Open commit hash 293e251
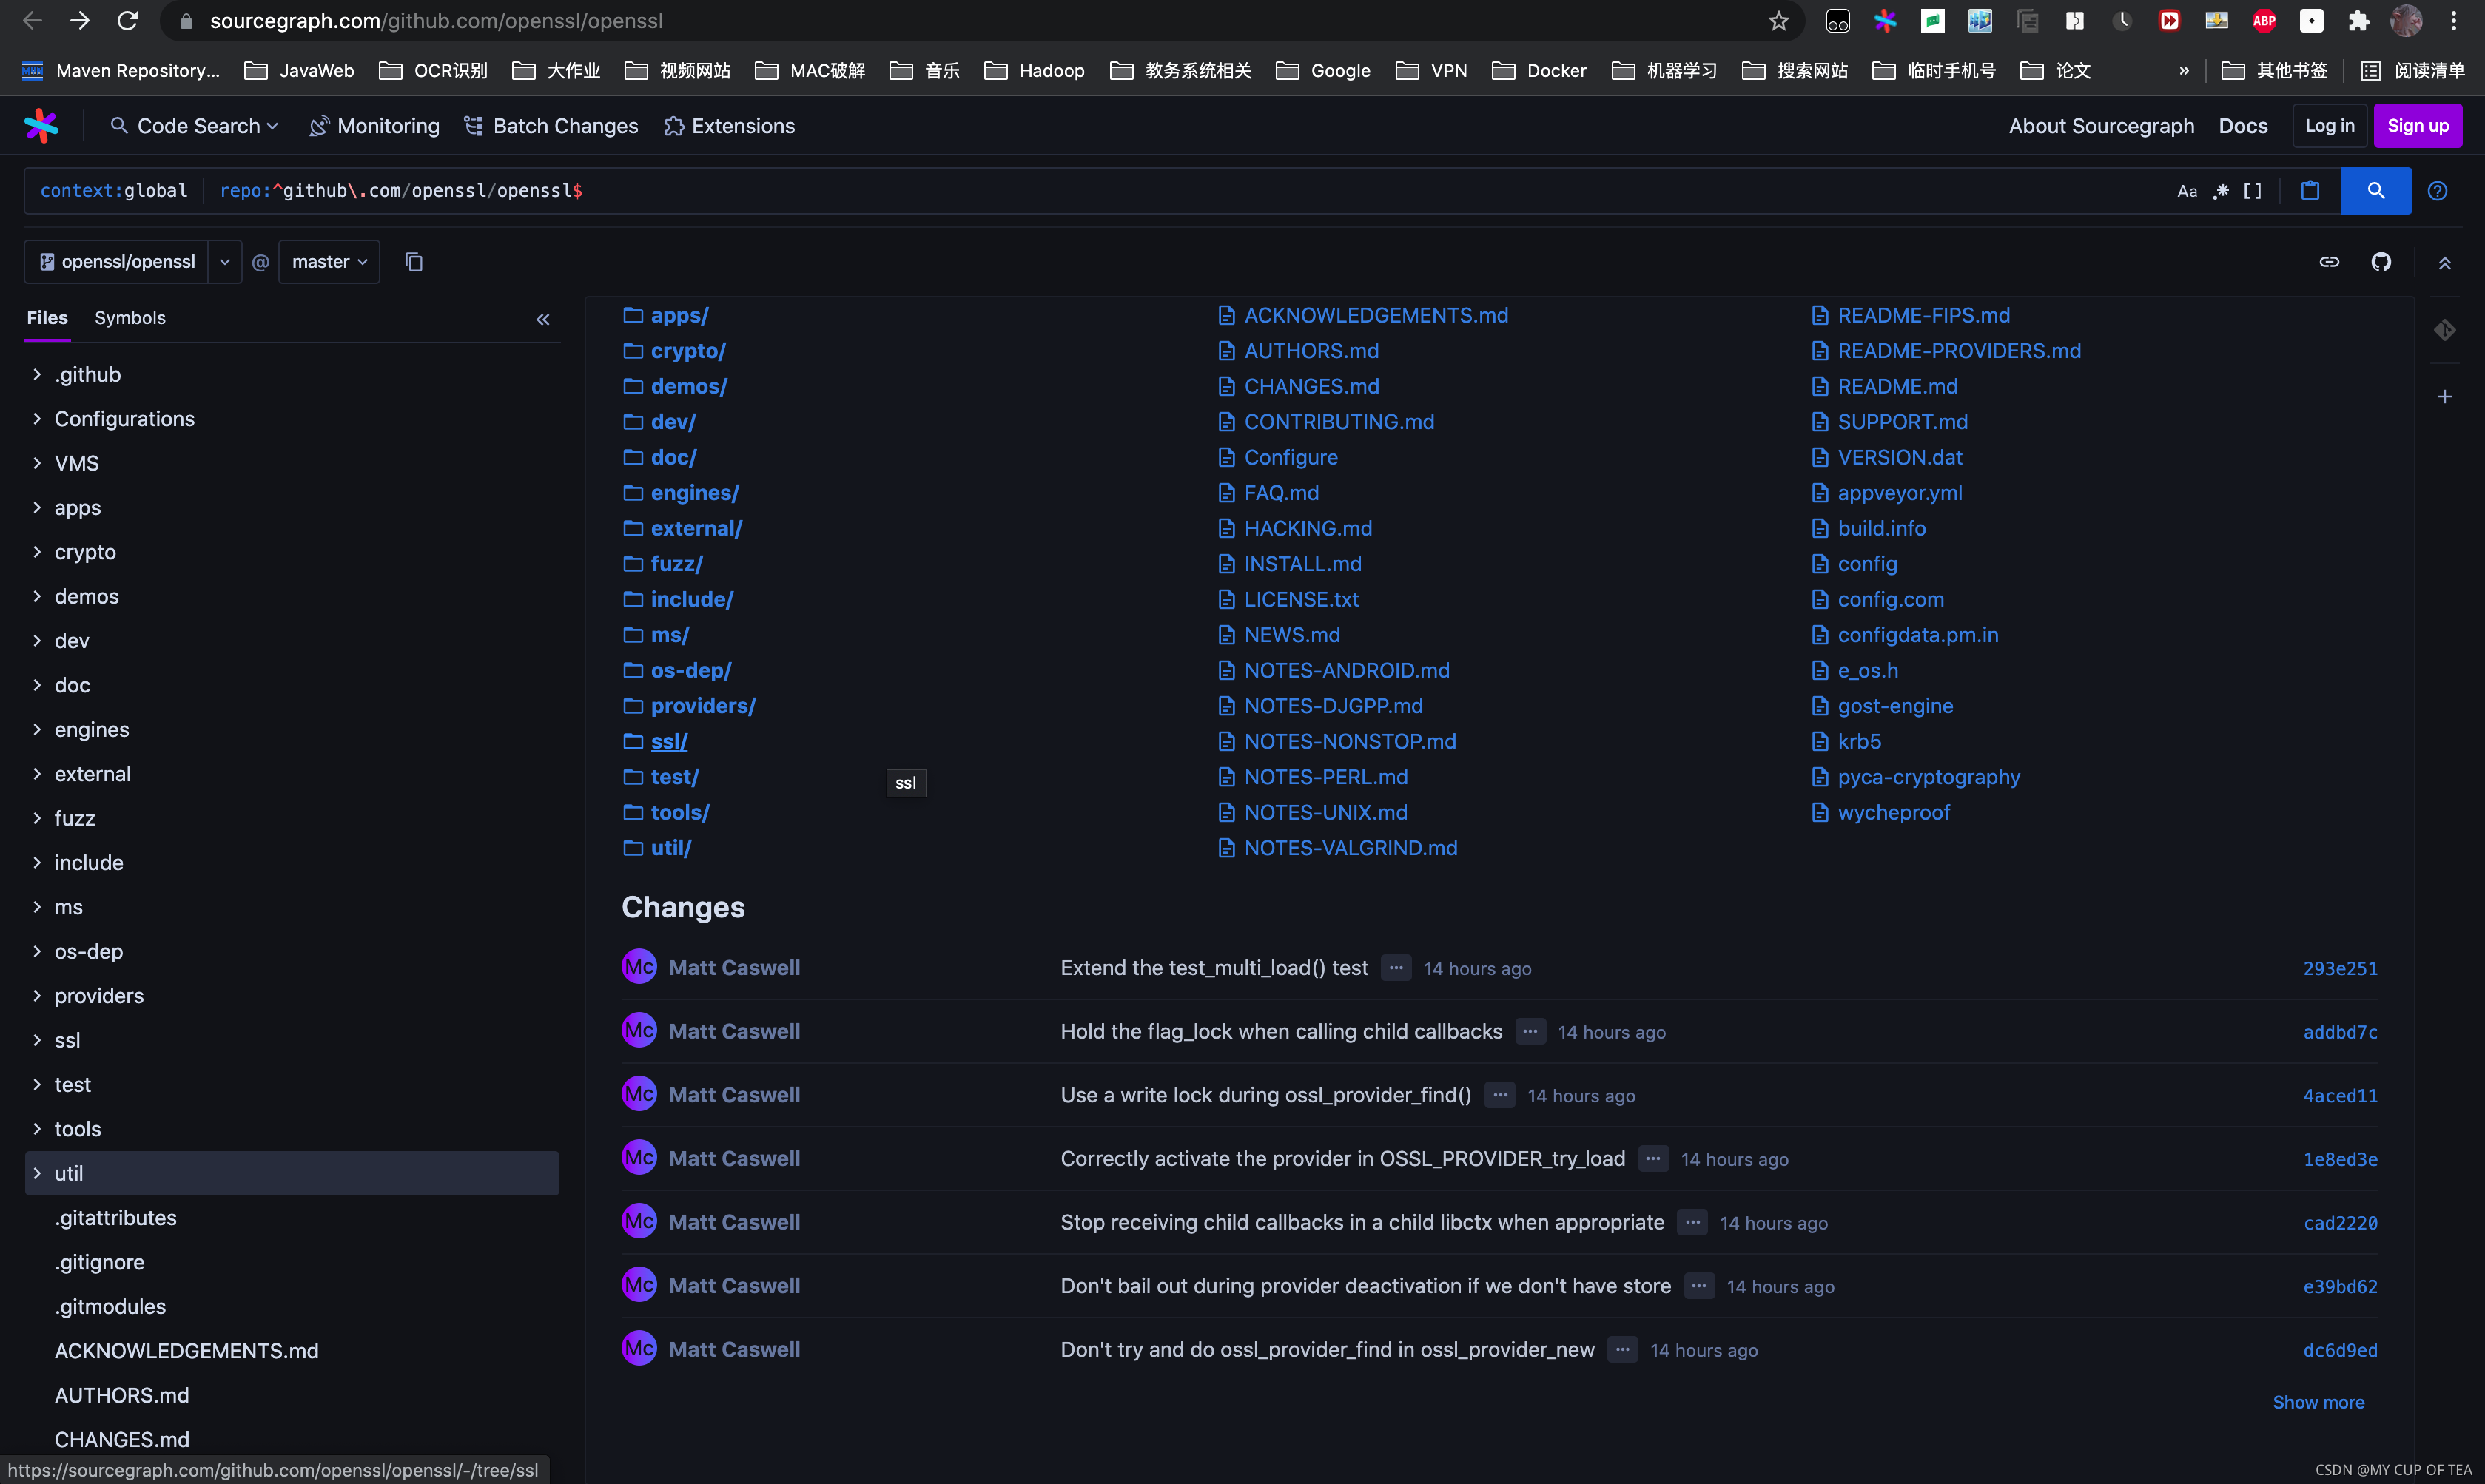The width and height of the screenshot is (2485, 1484). click(x=2339, y=968)
